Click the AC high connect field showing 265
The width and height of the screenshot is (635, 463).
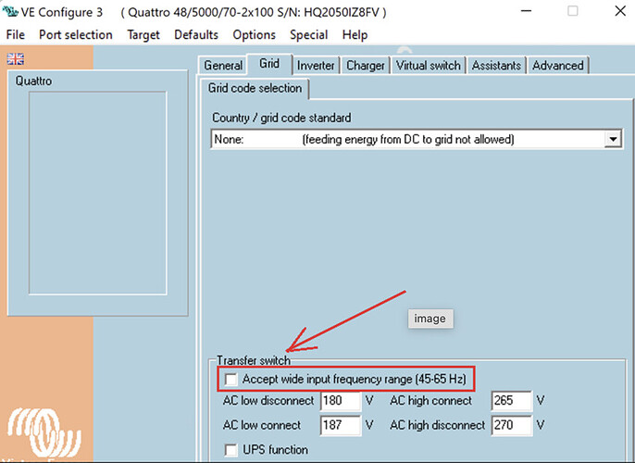pyautogui.click(x=512, y=401)
